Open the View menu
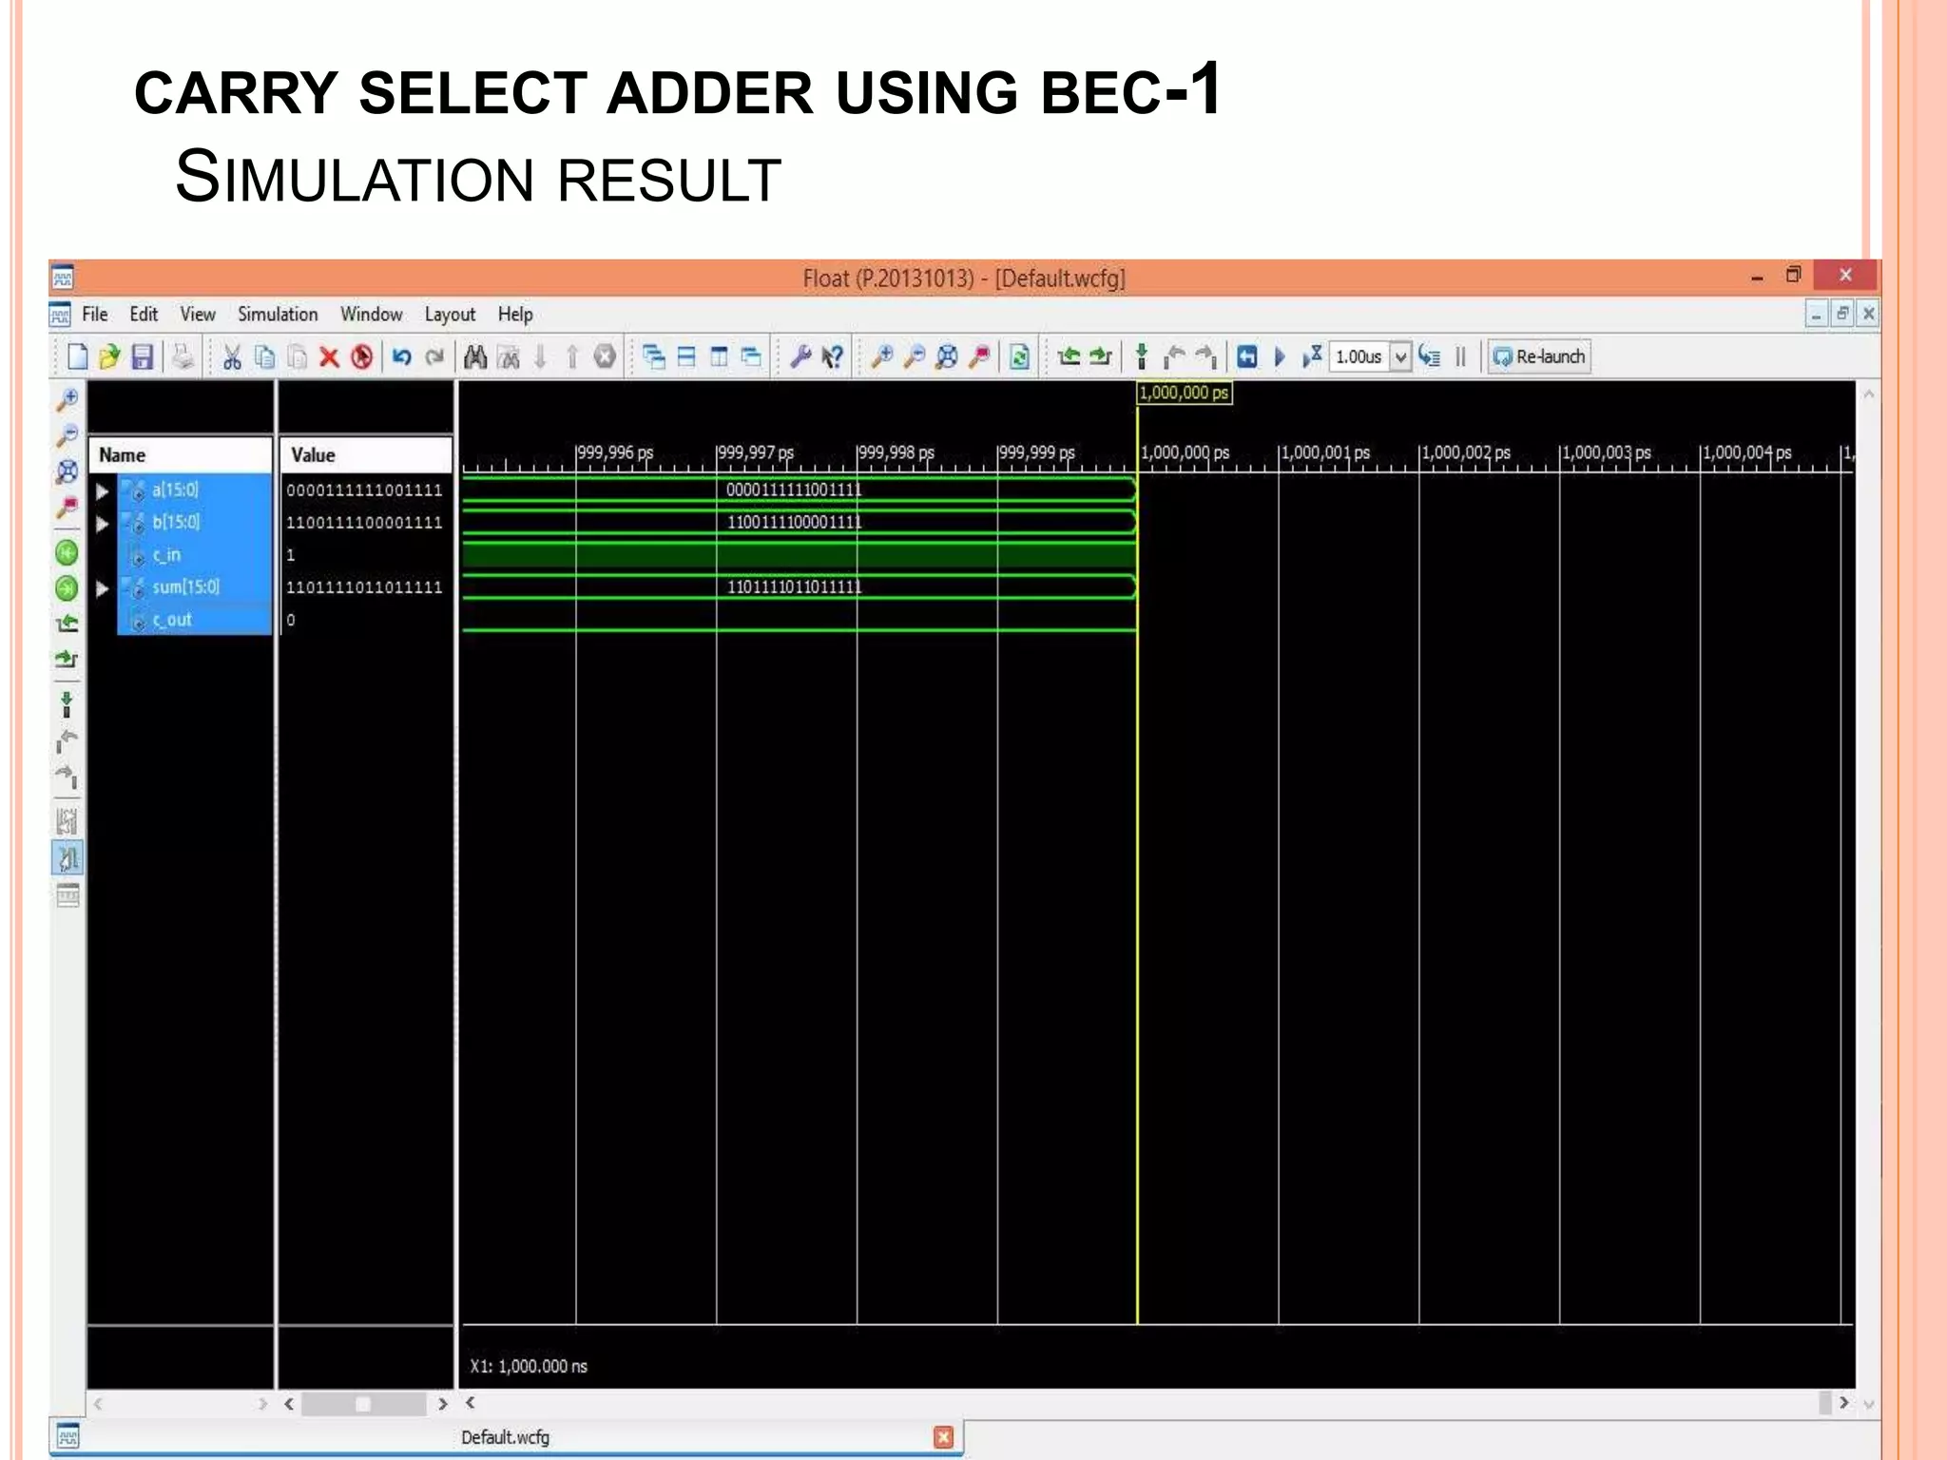 [198, 314]
